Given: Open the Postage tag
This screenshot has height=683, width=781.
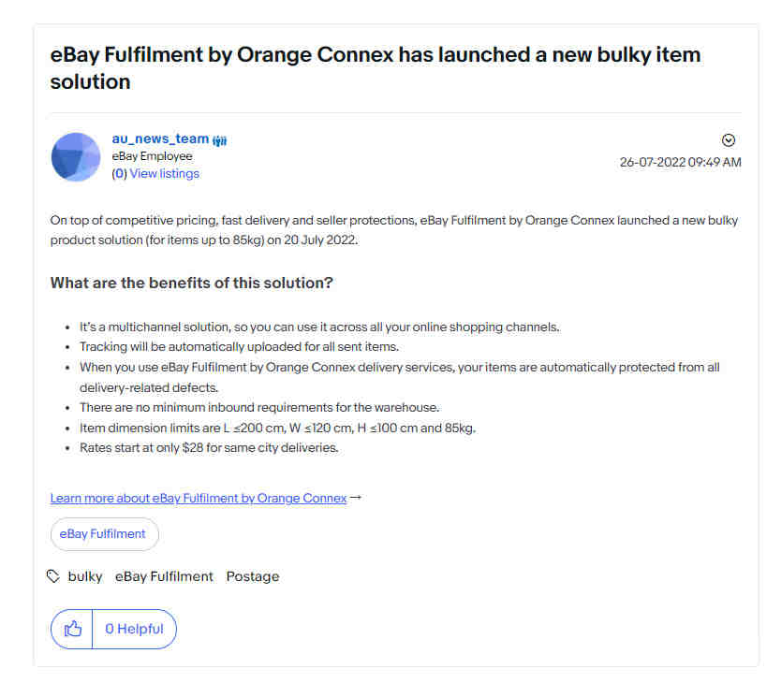Looking at the screenshot, I should pos(253,576).
